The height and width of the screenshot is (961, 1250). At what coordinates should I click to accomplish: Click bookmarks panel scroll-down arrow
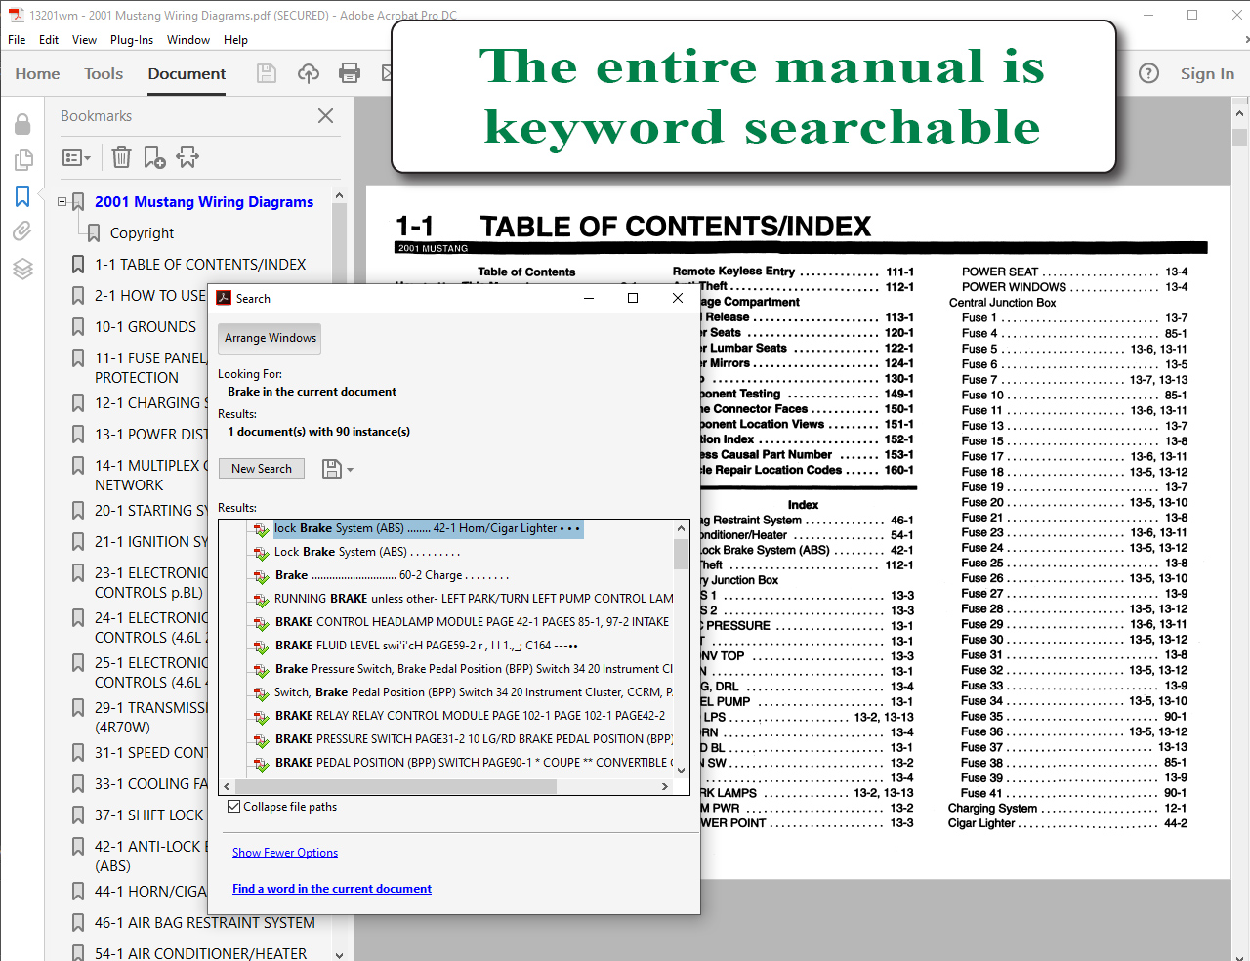(339, 955)
